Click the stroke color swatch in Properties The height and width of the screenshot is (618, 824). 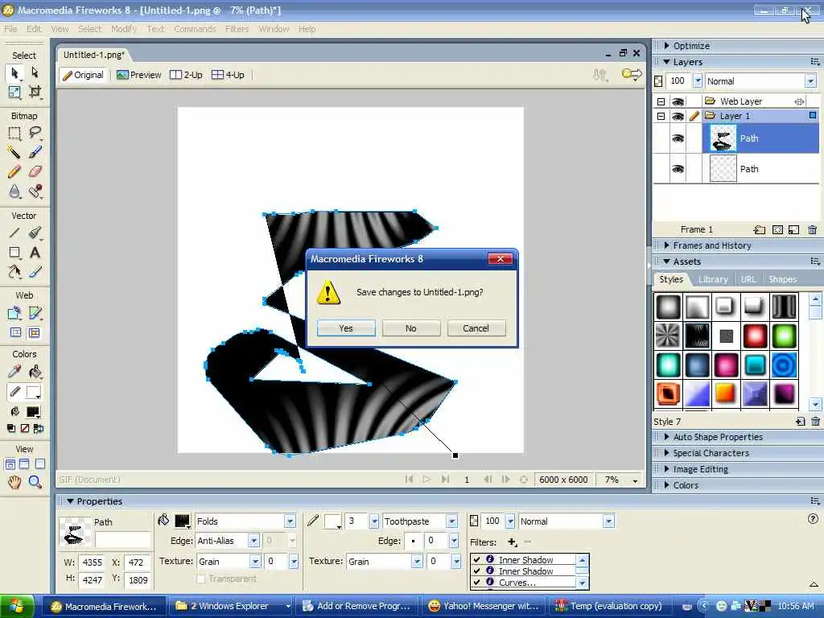pos(332,521)
